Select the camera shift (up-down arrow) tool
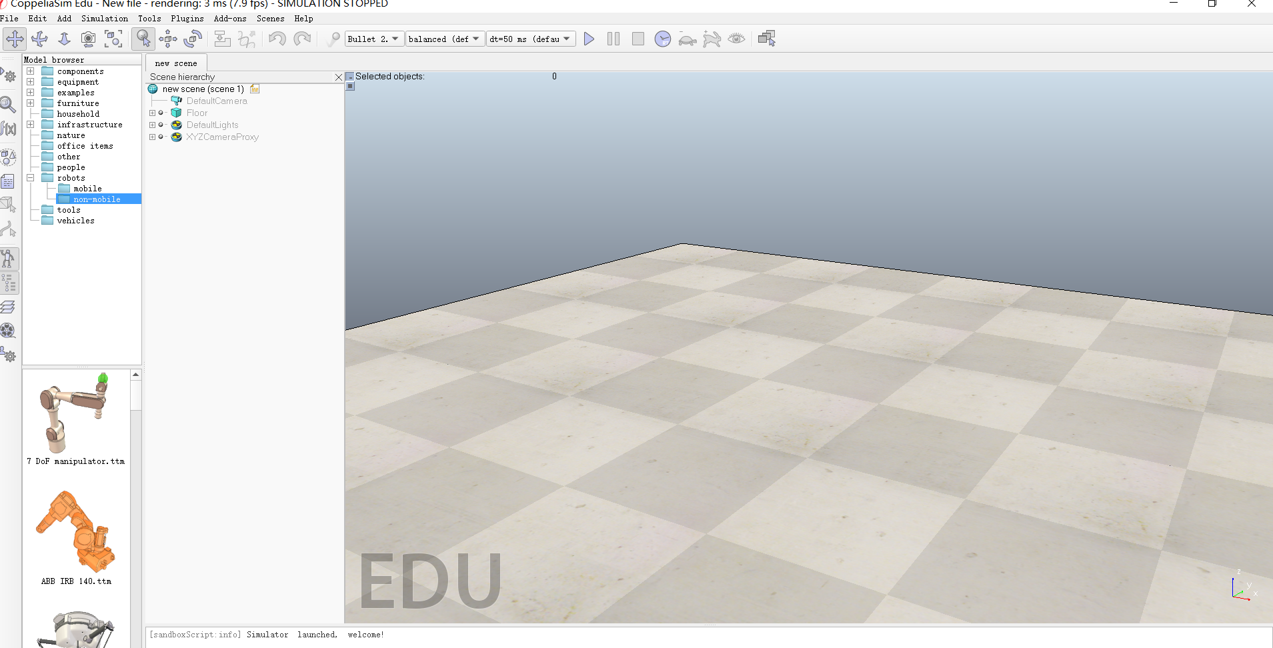The width and height of the screenshot is (1273, 648). click(x=64, y=39)
